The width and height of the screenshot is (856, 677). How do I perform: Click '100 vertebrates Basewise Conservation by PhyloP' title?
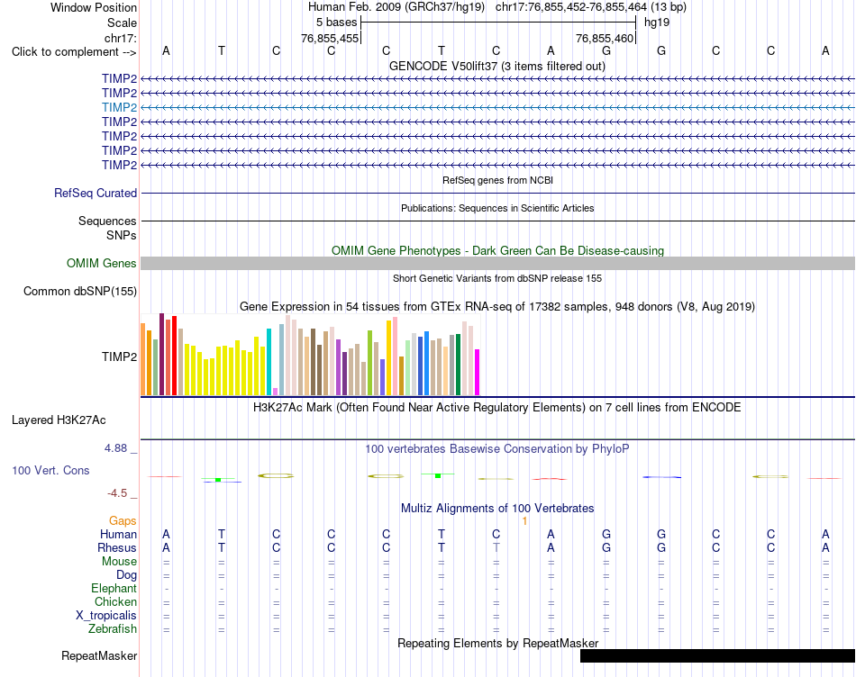tap(497, 449)
